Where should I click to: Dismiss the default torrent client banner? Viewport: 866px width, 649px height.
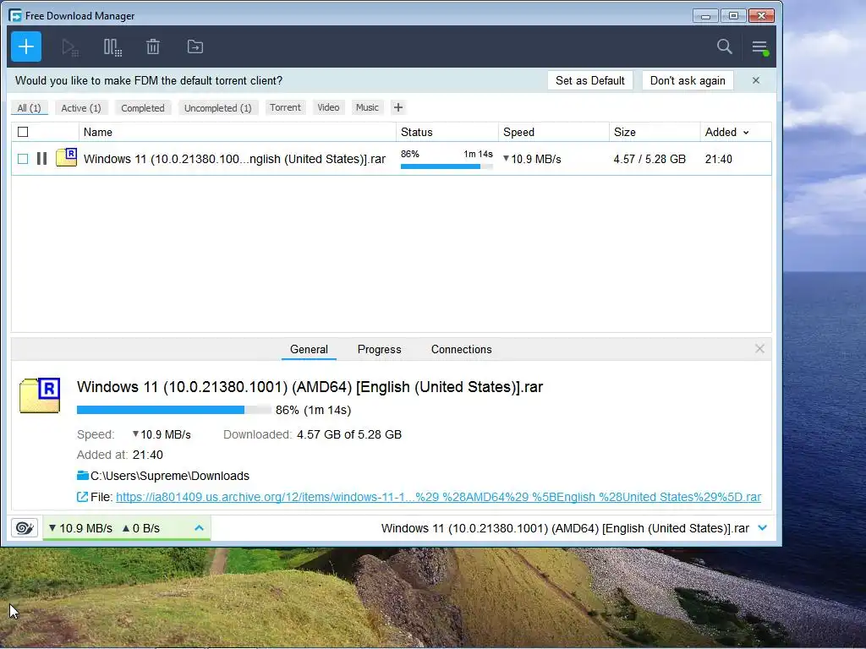[756, 80]
